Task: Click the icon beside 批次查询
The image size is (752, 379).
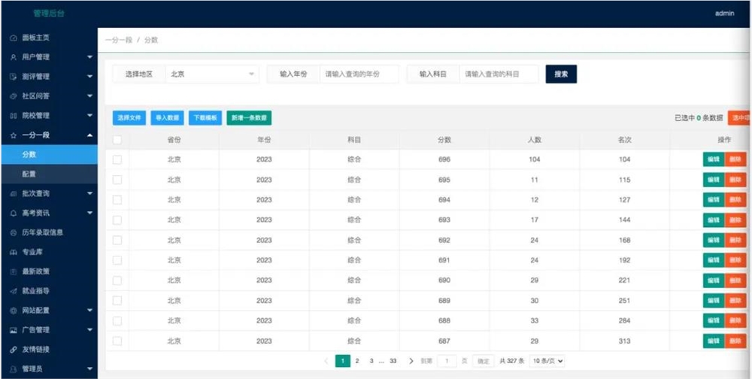Action: click(14, 194)
